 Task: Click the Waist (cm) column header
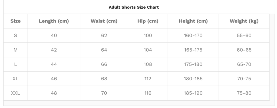(x=104, y=21)
